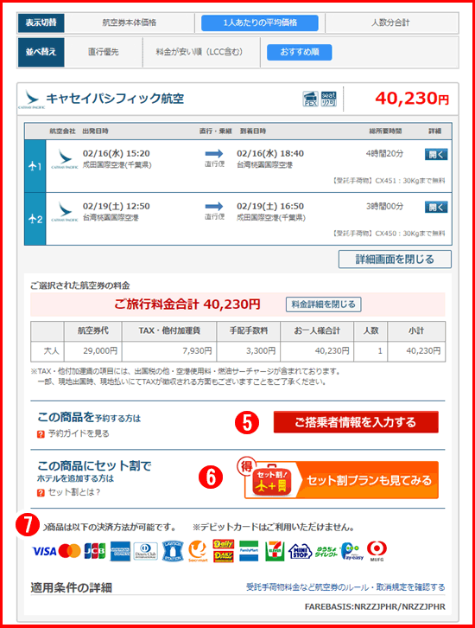Image resolution: width=475 pixels, height=628 pixels.
Task: Click the Visa payment icon
Action: [x=44, y=551]
